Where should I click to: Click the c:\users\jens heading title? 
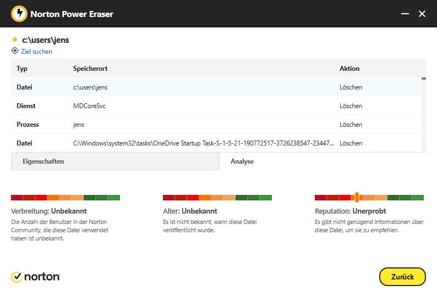point(46,40)
